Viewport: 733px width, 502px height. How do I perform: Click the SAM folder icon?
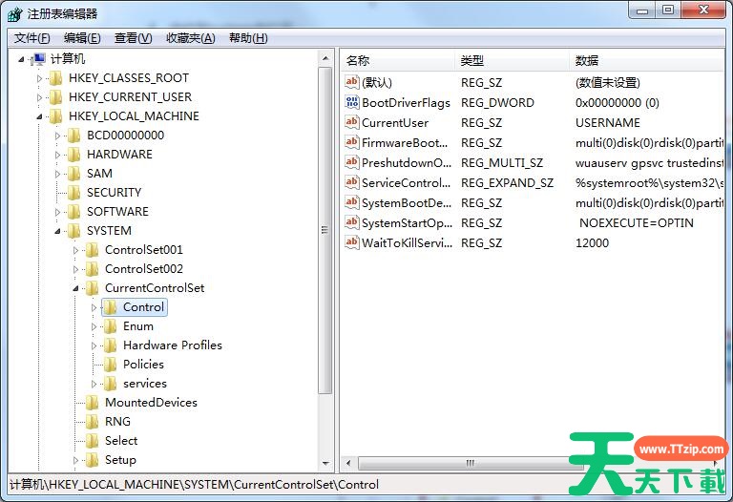[x=73, y=174]
